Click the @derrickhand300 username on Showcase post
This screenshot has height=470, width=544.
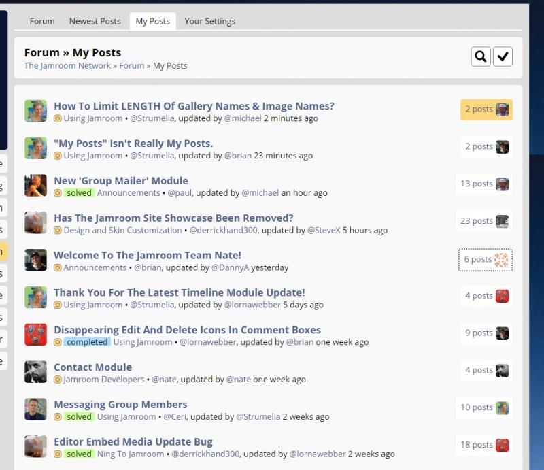[x=223, y=231]
